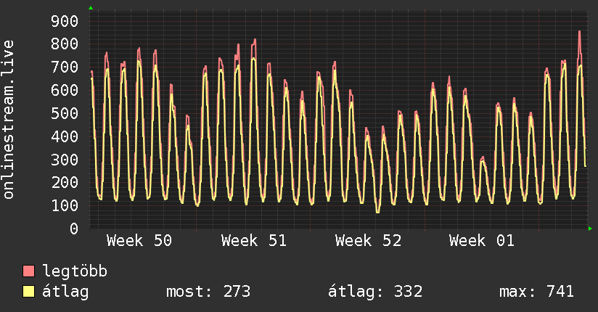This screenshot has height=312, width=598.
Task: Click the 500 y-axis tick label
Action: click(64, 113)
